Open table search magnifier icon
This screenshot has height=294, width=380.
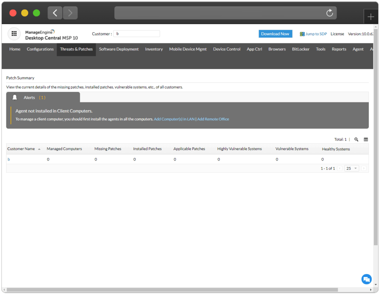point(356,139)
